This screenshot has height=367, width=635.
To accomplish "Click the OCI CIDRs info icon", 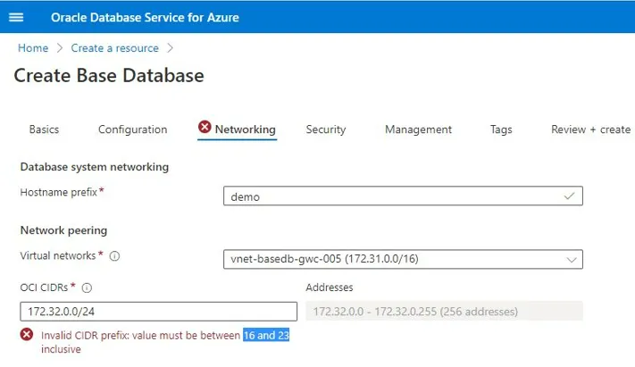I will tap(87, 288).
